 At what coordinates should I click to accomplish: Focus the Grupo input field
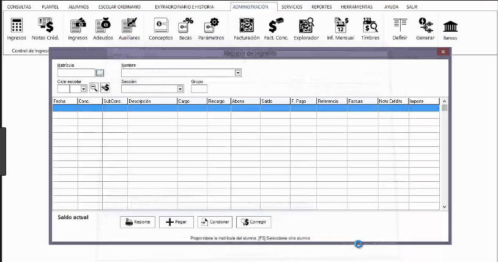pyautogui.click(x=199, y=89)
